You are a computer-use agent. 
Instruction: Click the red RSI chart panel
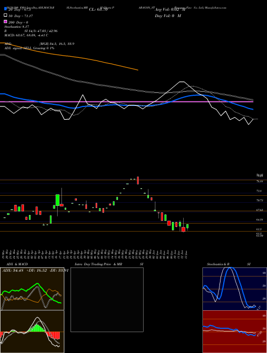tap(234, 332)
